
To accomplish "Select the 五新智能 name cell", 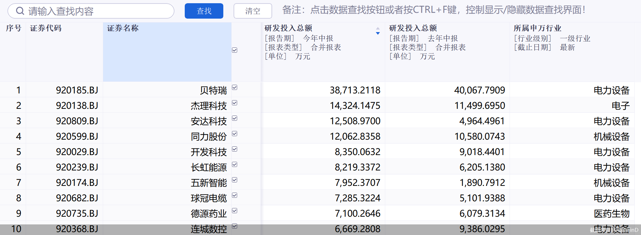I will coord(167,182).
